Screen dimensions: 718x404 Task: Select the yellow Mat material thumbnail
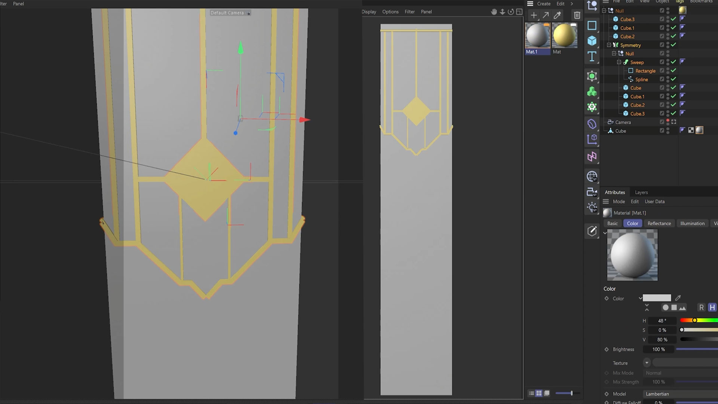point(564,36)
